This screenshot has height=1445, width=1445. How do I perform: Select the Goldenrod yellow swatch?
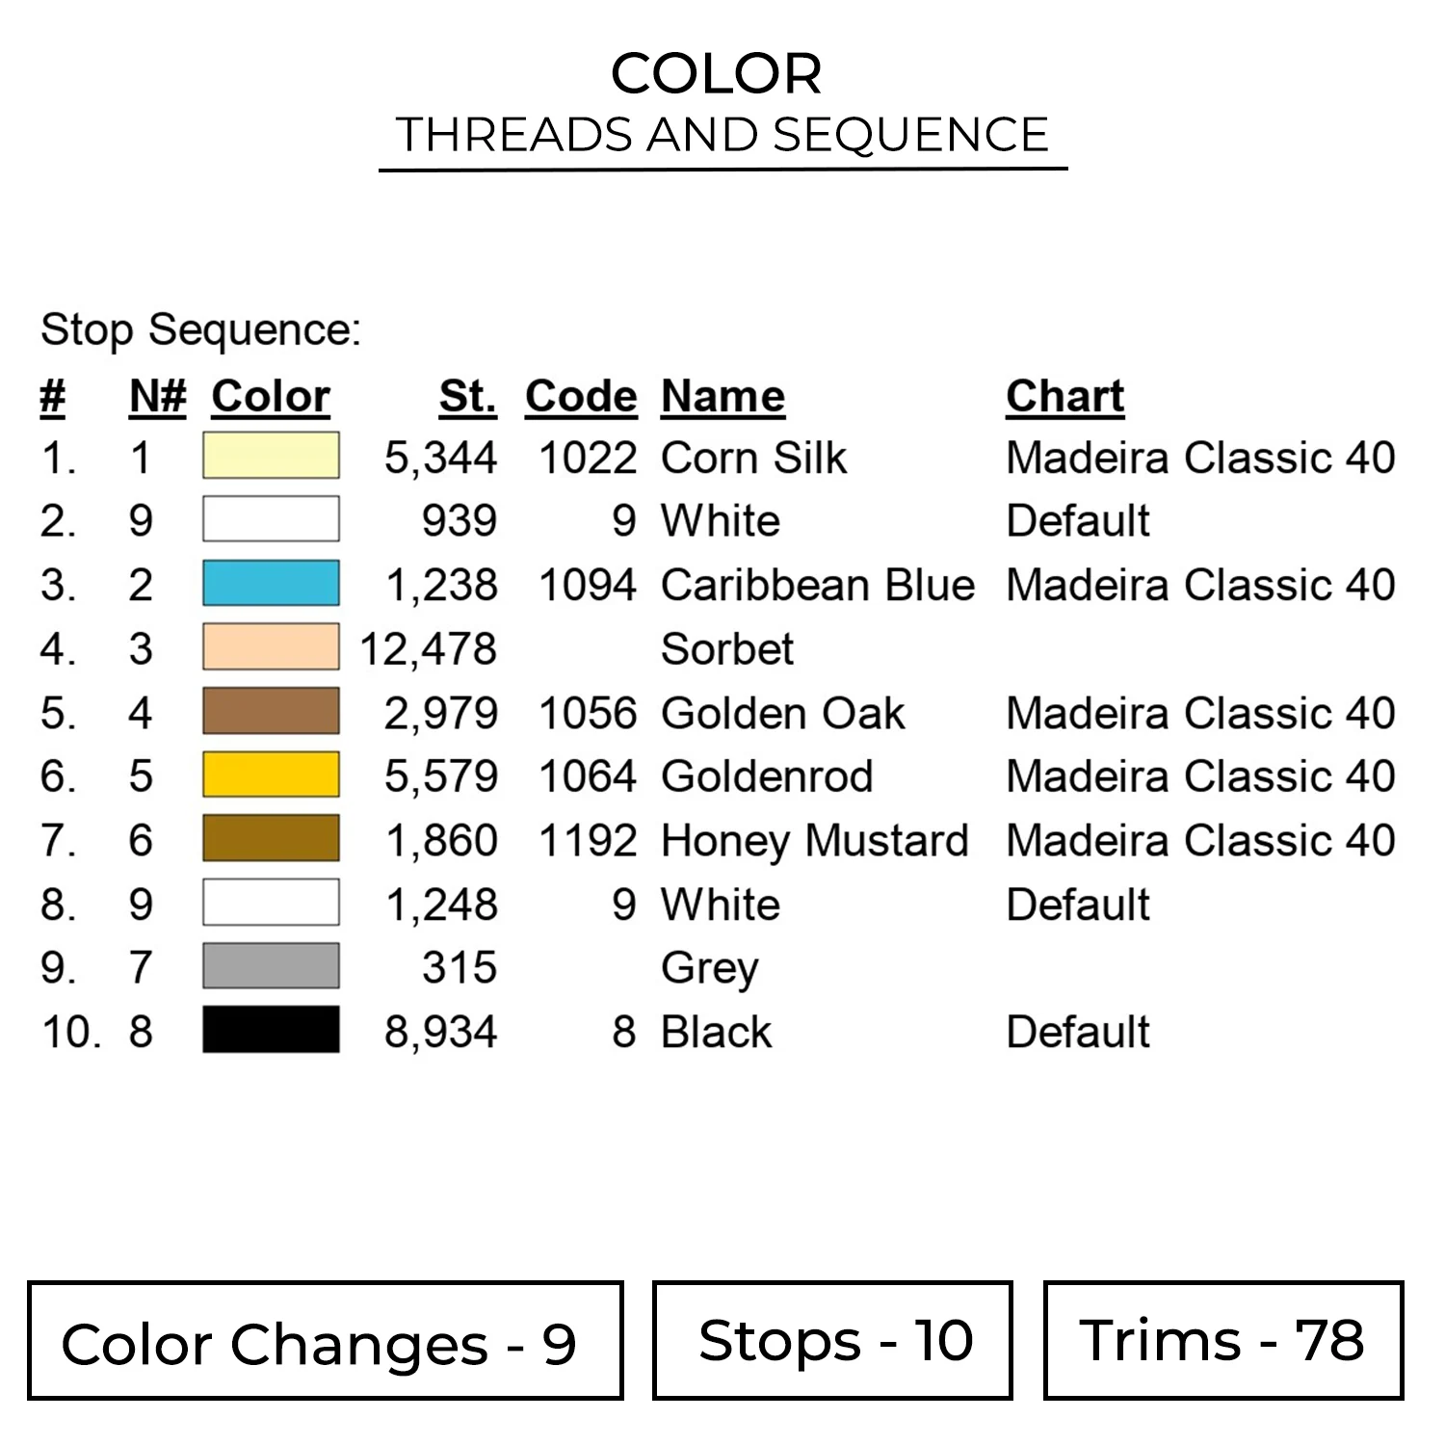pos(271,775)
